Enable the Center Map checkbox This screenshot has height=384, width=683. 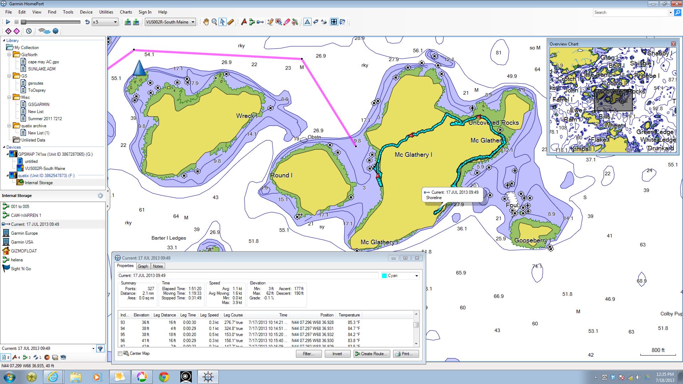pyautogui.click(x=120, y=354)
